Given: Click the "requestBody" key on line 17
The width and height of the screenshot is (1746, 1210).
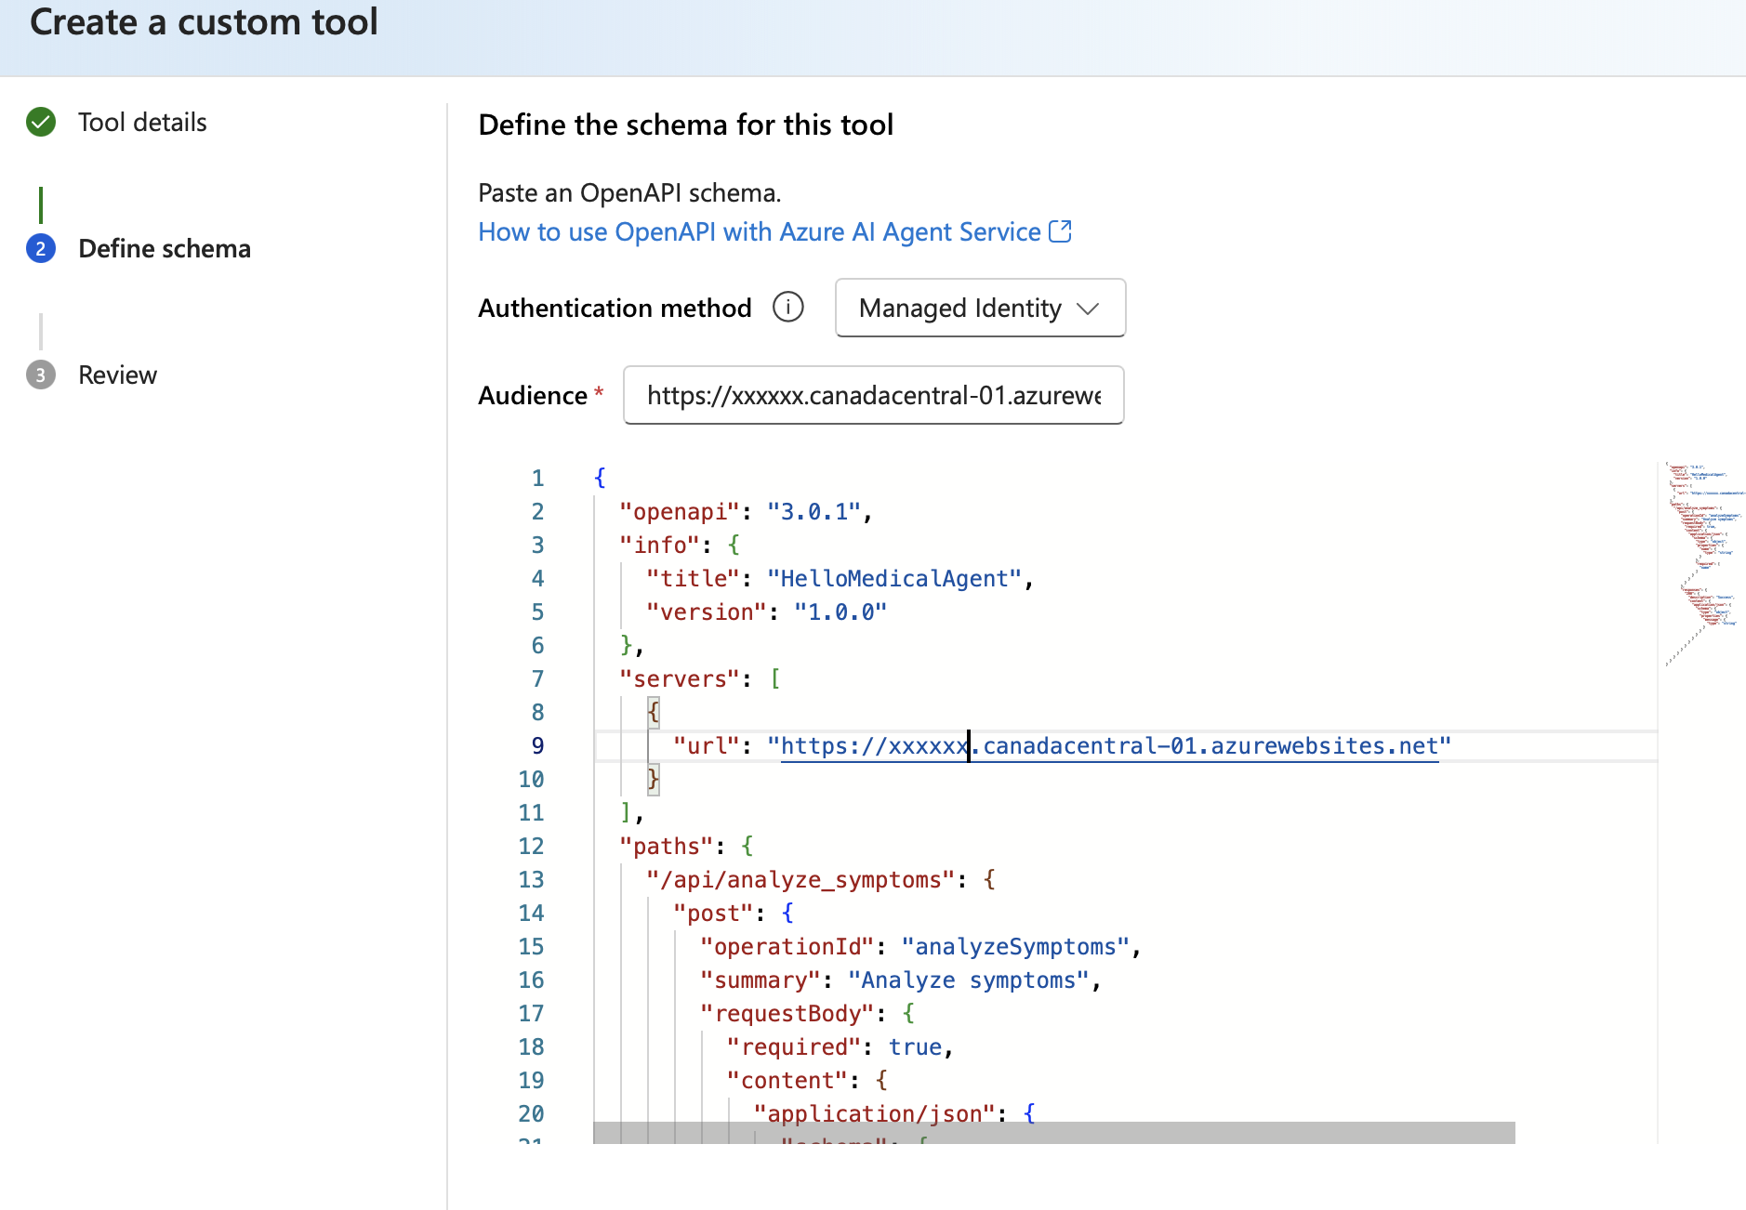Looking at the screenshot, I should 787,1013.
